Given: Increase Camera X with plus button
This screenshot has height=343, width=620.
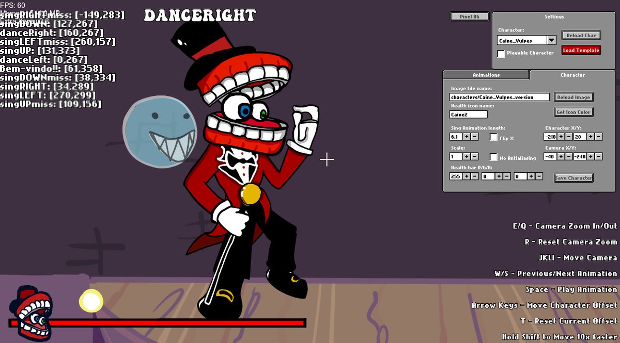Looking at the screenshot, I should pyautogui.click(x=561, y=156).
